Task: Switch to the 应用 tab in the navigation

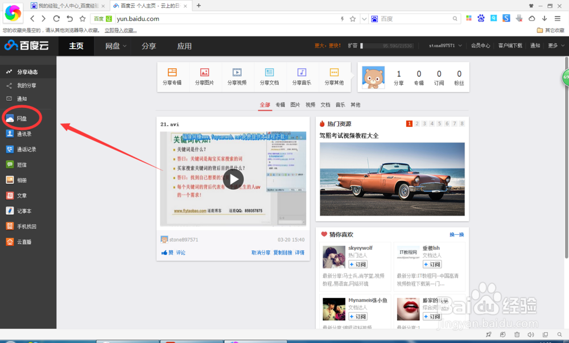Action: point(184,46)
